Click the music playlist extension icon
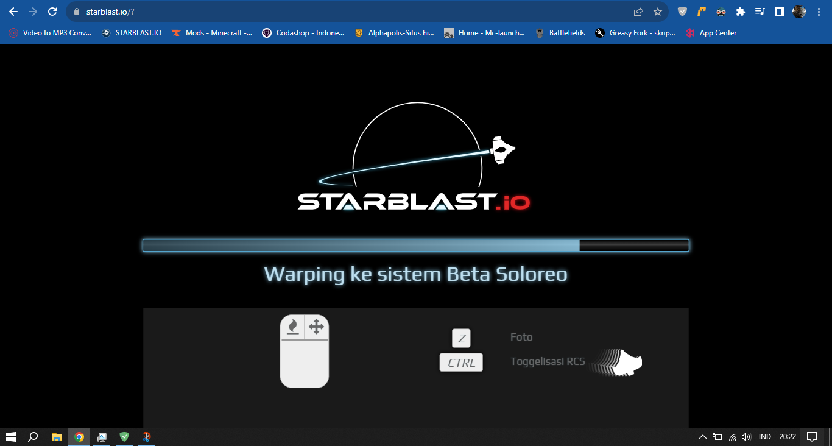The height and width of the screenshot is (446, 832). click(760, 11)
